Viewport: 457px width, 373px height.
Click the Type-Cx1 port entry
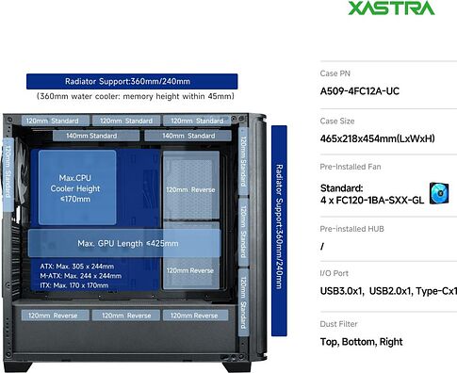(x=436, y=291)
